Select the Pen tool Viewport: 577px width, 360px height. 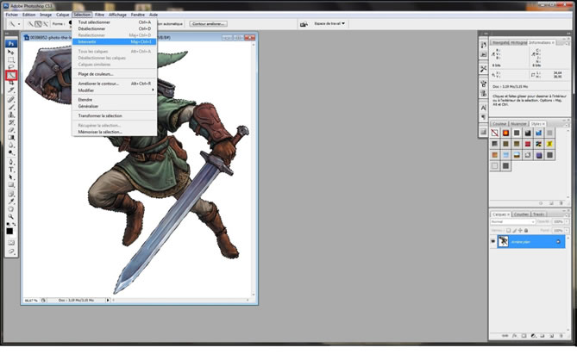pyautogui.click(x=11, y=162)
